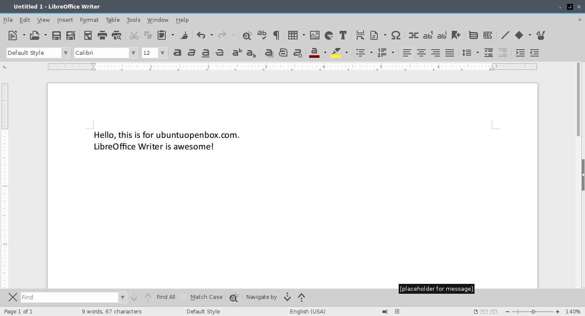Image resolution: width=585 pixels, height=316 pixels.
Task: Apply Bold formatting
Action: click(177, 53)
